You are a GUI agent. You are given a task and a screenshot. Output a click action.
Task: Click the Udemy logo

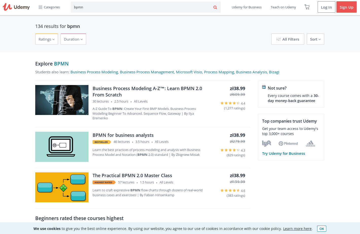click(x=16, y=7)
